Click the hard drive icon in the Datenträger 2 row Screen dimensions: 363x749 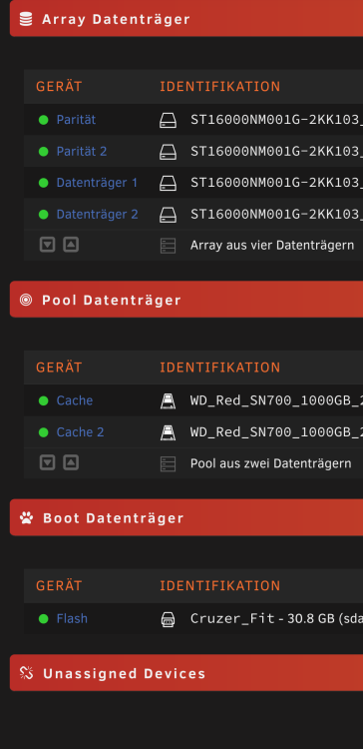tap(168, 215)
